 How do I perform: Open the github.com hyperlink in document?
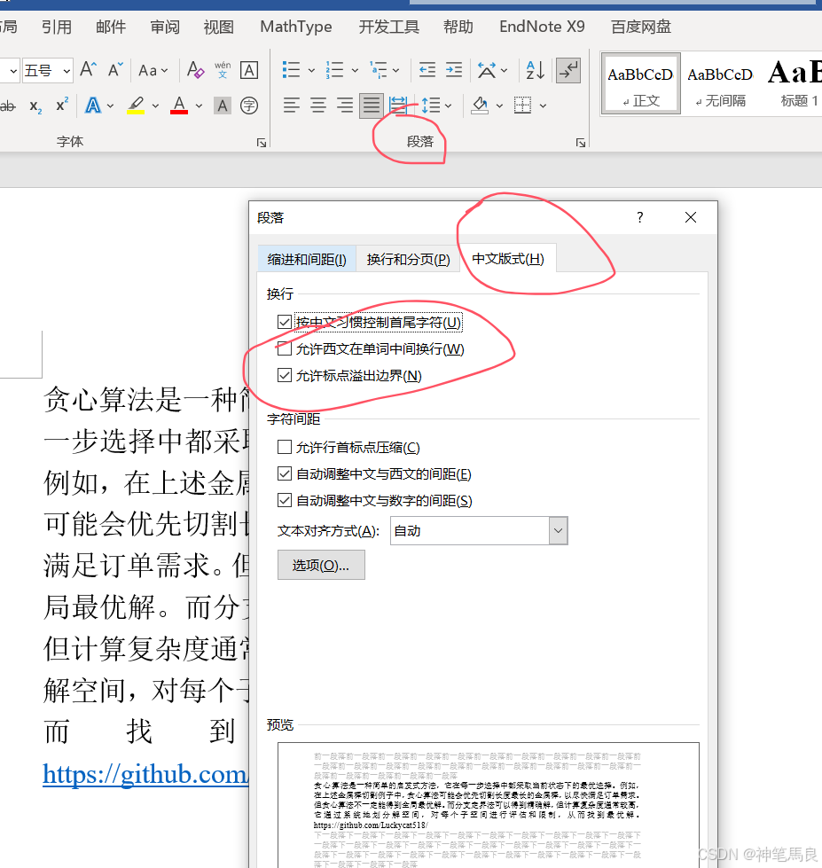pos(146,774)
